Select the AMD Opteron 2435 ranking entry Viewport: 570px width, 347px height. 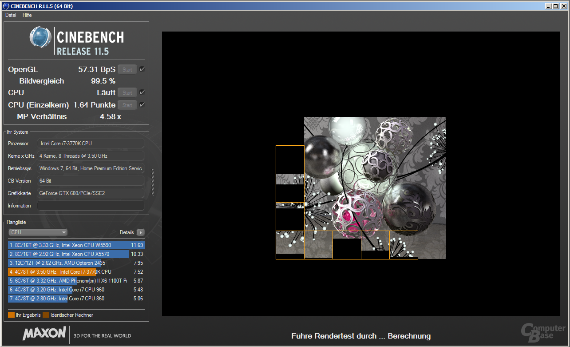(x=76, y=263)
